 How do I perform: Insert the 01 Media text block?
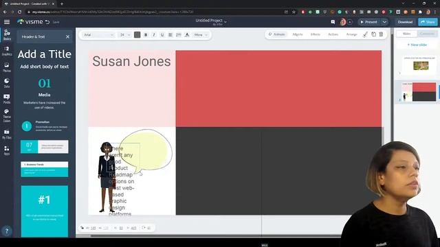[44, 93]
